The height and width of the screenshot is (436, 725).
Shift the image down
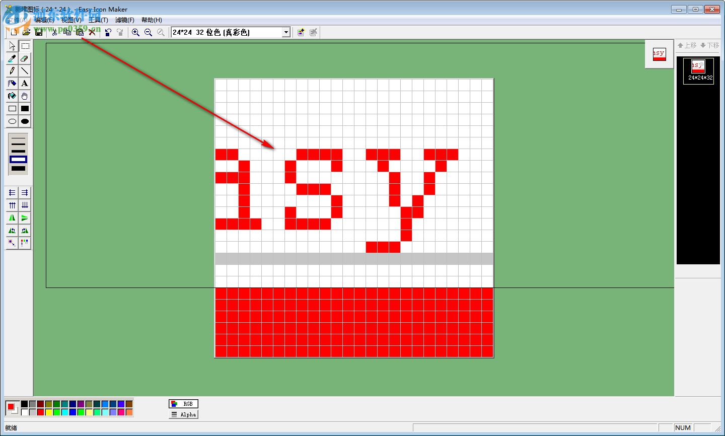pos(25,205)
